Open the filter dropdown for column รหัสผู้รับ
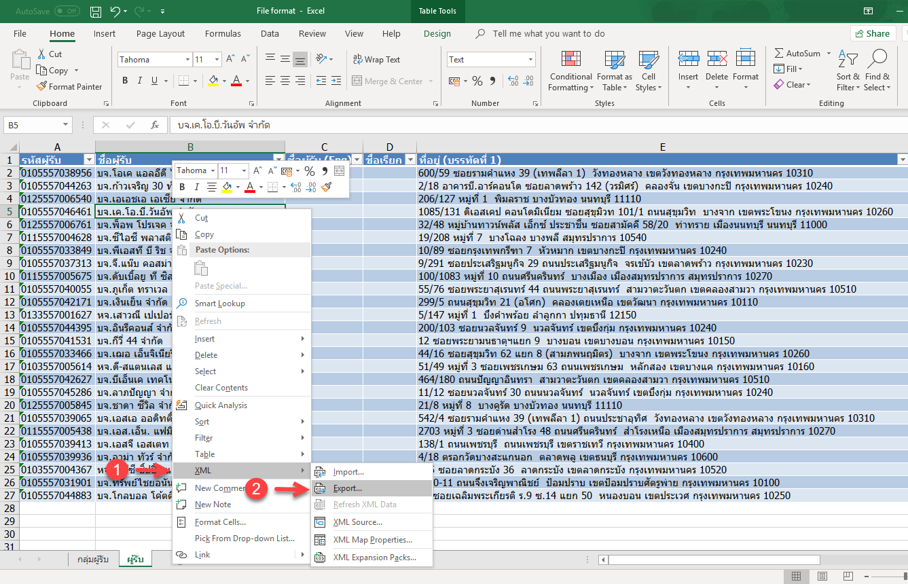Image resolution: width=908 pixels, height=584 pixels. (89, 160)
